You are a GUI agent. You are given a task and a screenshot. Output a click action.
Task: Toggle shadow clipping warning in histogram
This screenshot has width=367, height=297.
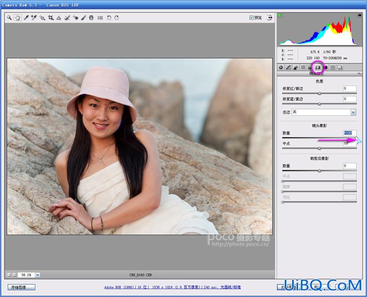click(279, 15)
